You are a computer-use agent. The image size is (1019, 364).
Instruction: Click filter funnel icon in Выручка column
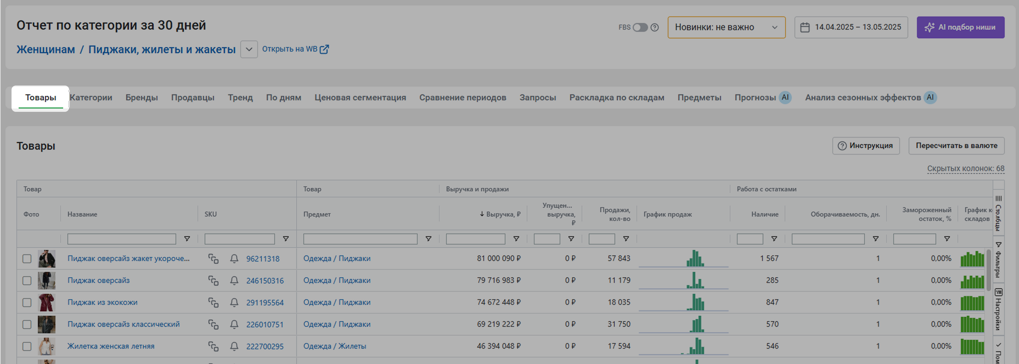point(516,239)
